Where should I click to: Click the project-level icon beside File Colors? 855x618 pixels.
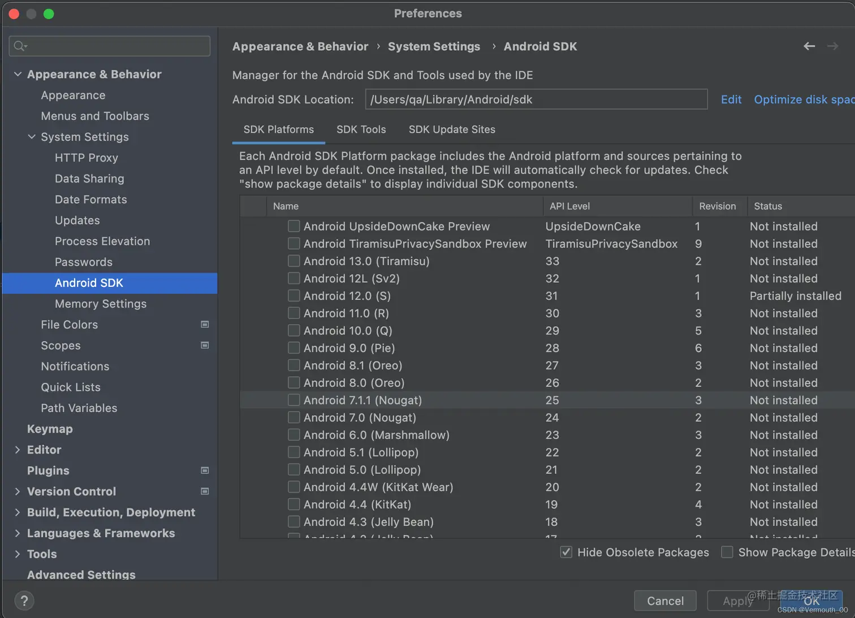[205, 324]
